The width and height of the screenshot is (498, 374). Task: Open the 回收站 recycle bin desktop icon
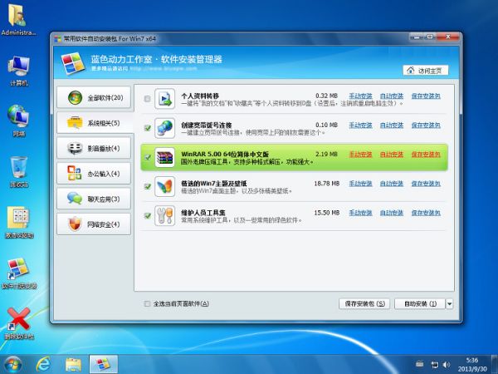pos(18,170)
